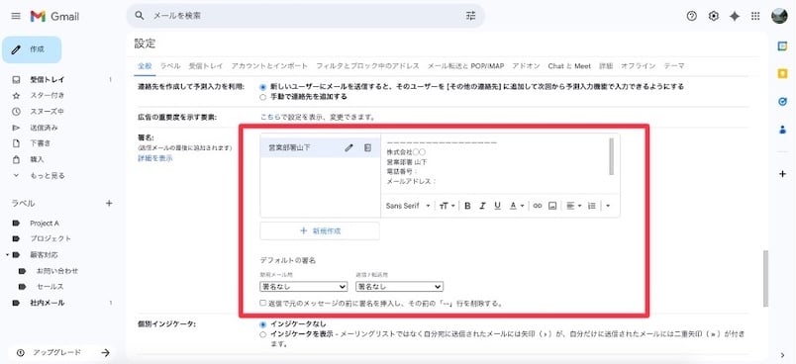Viewport: 796px width, 364px height.
Task: Hide side panel chevron at bottom right
Action: pos(782,354)
